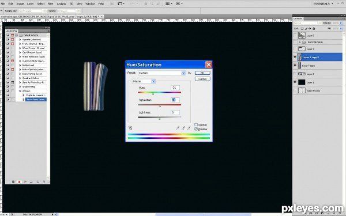Click the Lightness slider handle
The width and height of the screenshot is (346, 216).
160,119
